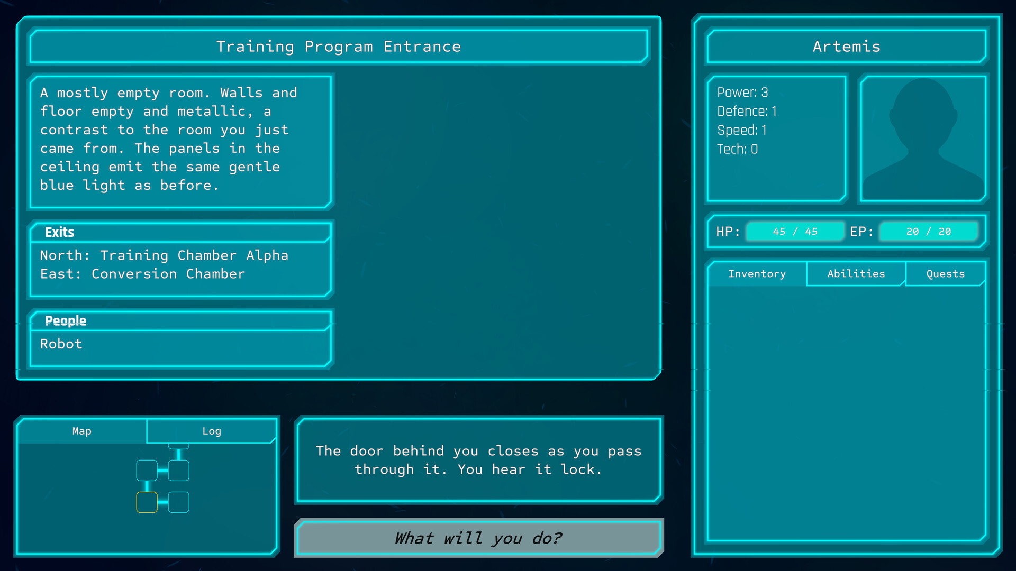Go North to Training Chamber Alpha
The image size is (1016, 571).
pyautogui.click(x=164, y=255)
